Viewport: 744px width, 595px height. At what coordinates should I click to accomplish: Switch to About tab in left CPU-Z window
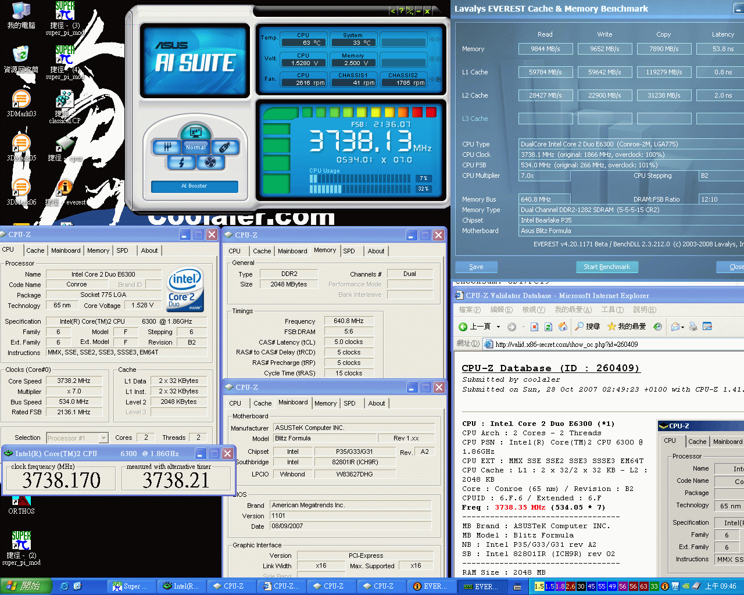149,250
